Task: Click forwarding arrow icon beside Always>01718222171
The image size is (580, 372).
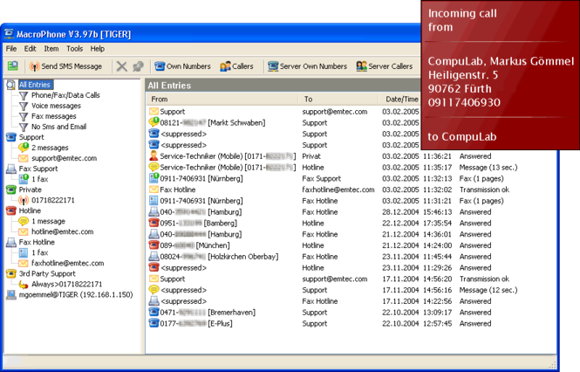Action: point(24,285)
